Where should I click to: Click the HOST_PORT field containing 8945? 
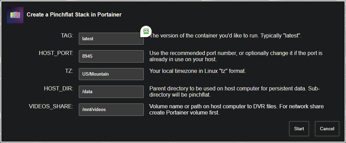[x=111, y=56]
